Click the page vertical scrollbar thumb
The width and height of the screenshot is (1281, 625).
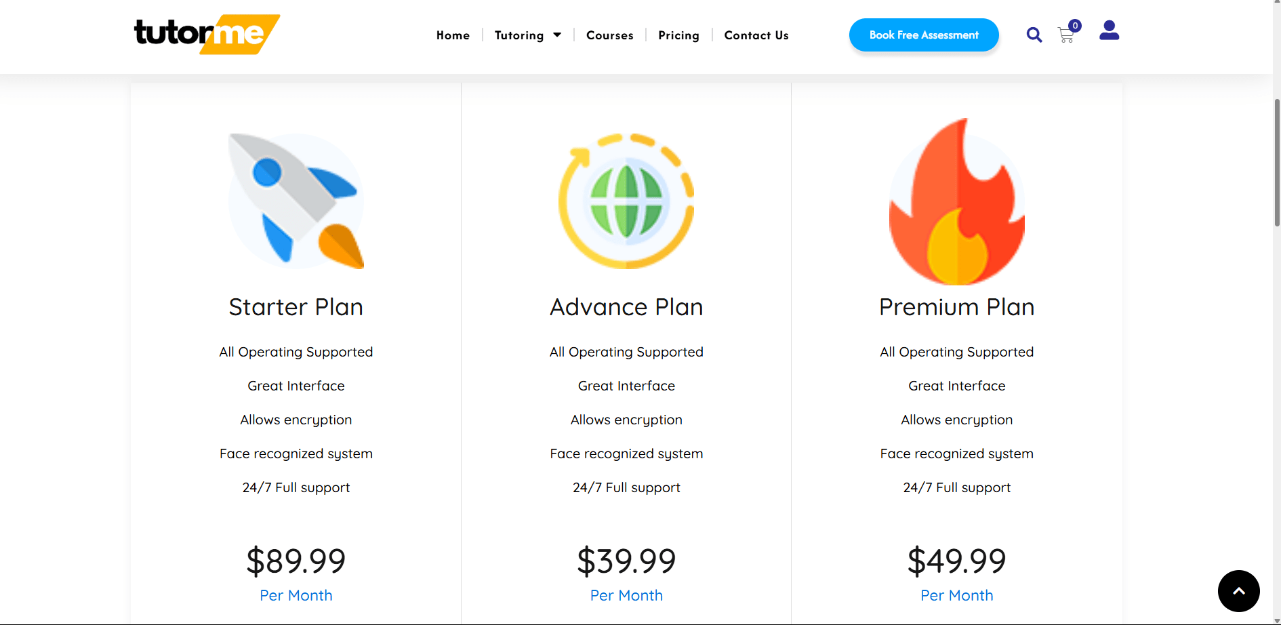[x=1277, y=163]
